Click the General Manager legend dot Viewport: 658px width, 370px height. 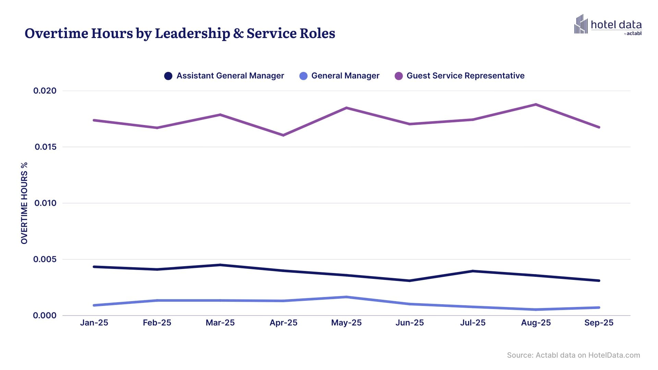pos(303,76)
